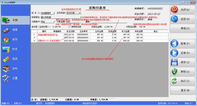
Task: Open the 设置 hammer and wrench icon
Action: click(6, 78)
